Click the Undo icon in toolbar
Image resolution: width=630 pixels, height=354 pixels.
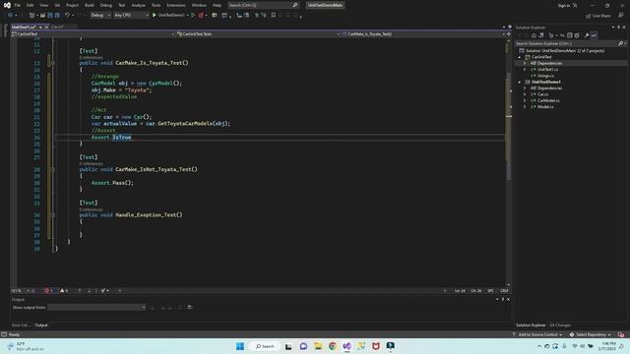(67, 16)
